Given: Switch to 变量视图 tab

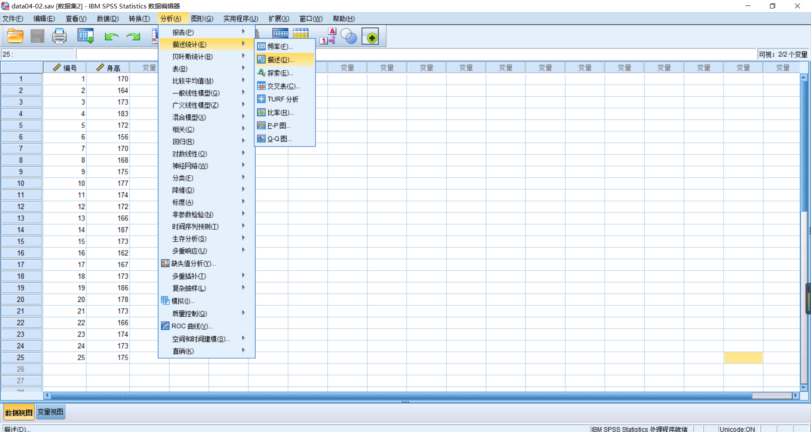Looking at the screenshot, I should point(50,412).
